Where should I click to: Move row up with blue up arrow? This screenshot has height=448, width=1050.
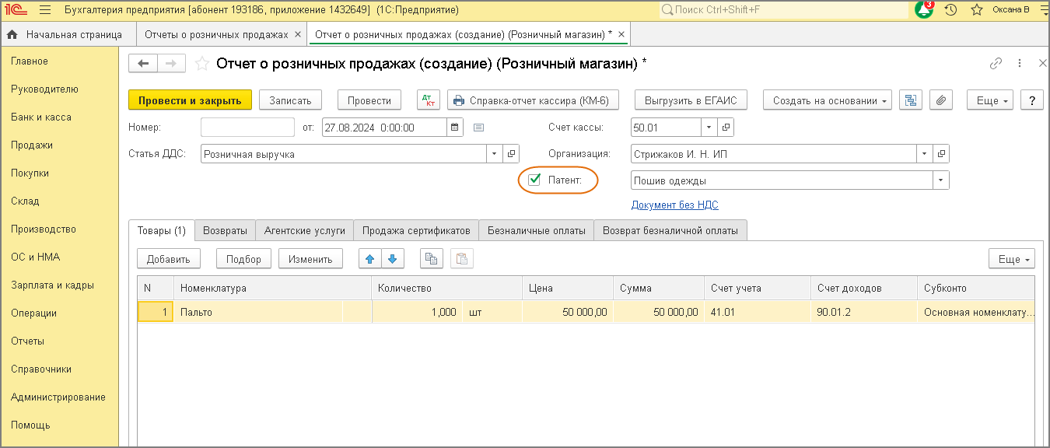tap(369, 259)
